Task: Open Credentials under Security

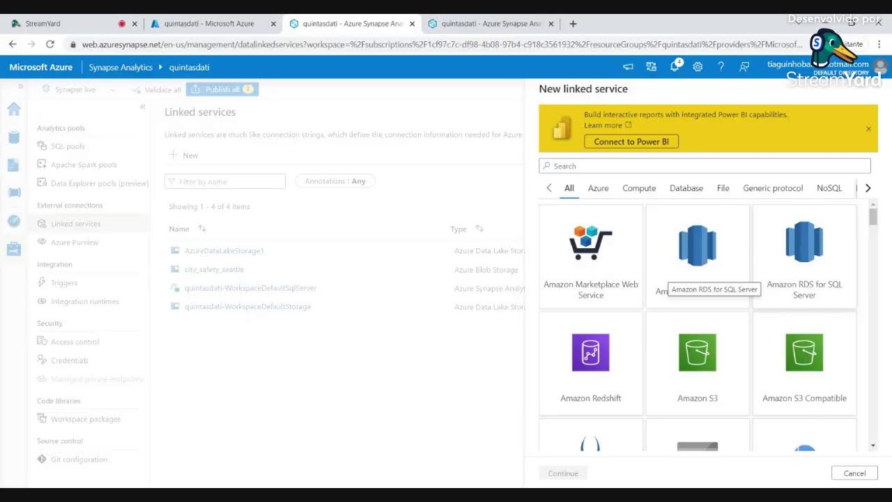Action: (x=70, y=361)
